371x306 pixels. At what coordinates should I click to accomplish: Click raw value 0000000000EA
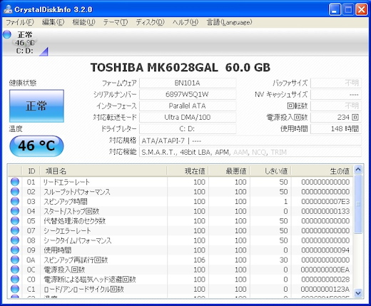tap(325, 270)
